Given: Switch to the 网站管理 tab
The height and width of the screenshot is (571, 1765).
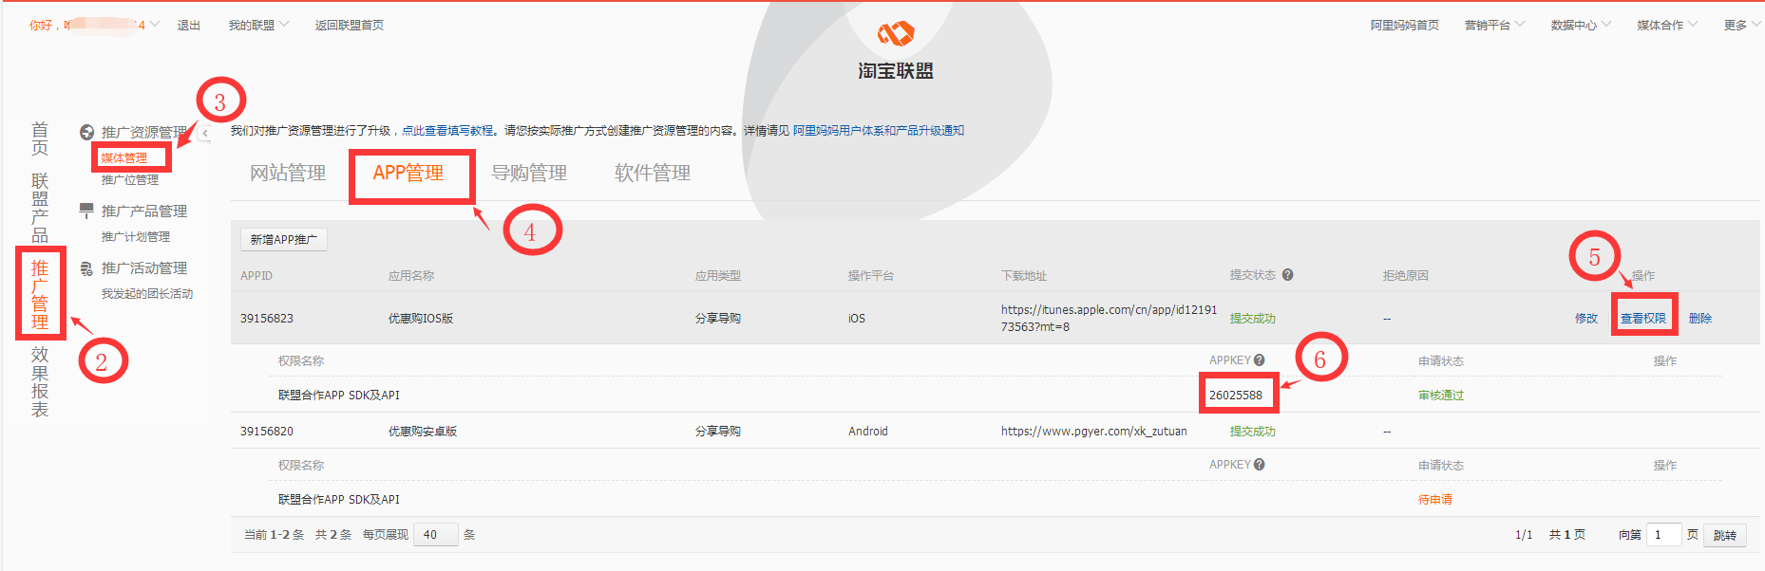Looking at the screenshot, I should (x=288, y=173).
